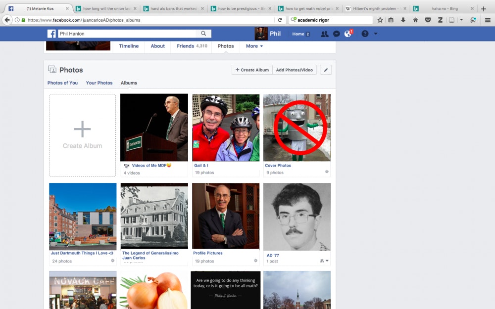
Task: Click the Add Photos/Video button
Action: [x=295, y=70]
